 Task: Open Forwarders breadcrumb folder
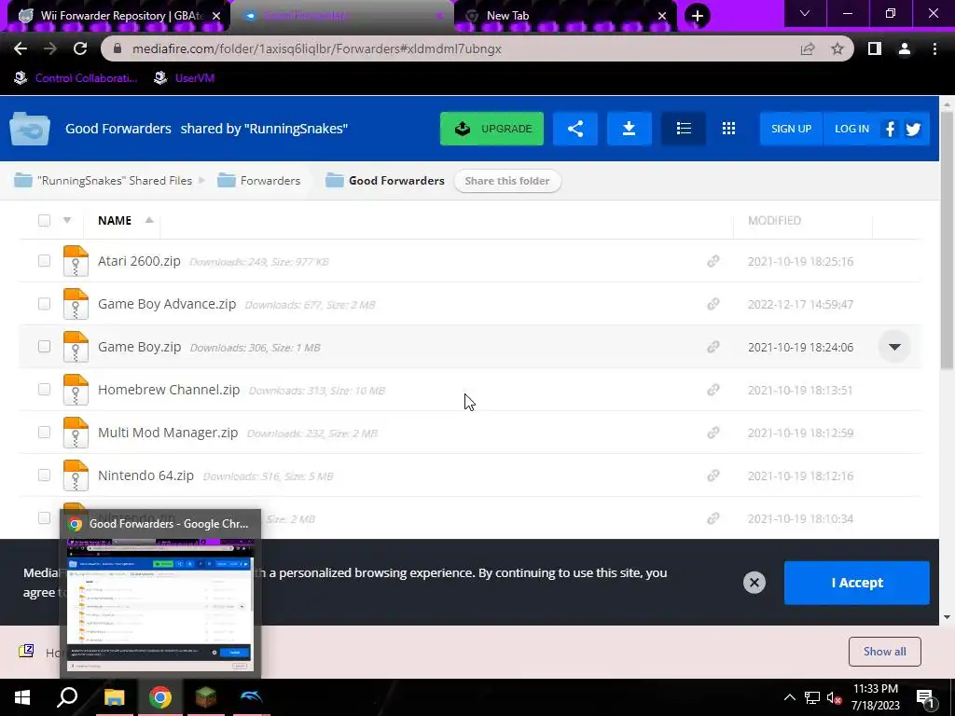click(x=259, y=181)
